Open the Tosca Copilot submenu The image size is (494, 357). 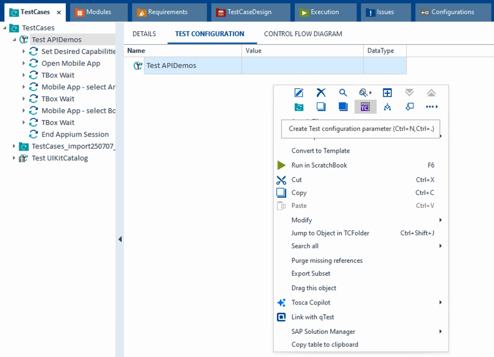coord(361,303)
